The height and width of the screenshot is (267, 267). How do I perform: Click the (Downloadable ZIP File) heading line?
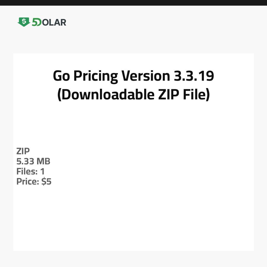pos(133,95)
